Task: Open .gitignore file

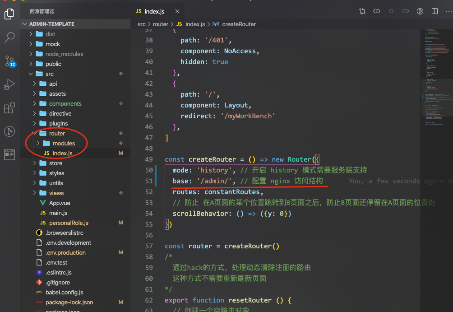Action: (76, 283)
